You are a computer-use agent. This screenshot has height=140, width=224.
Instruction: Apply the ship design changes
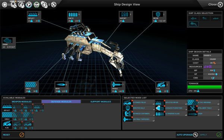[211, 135]
